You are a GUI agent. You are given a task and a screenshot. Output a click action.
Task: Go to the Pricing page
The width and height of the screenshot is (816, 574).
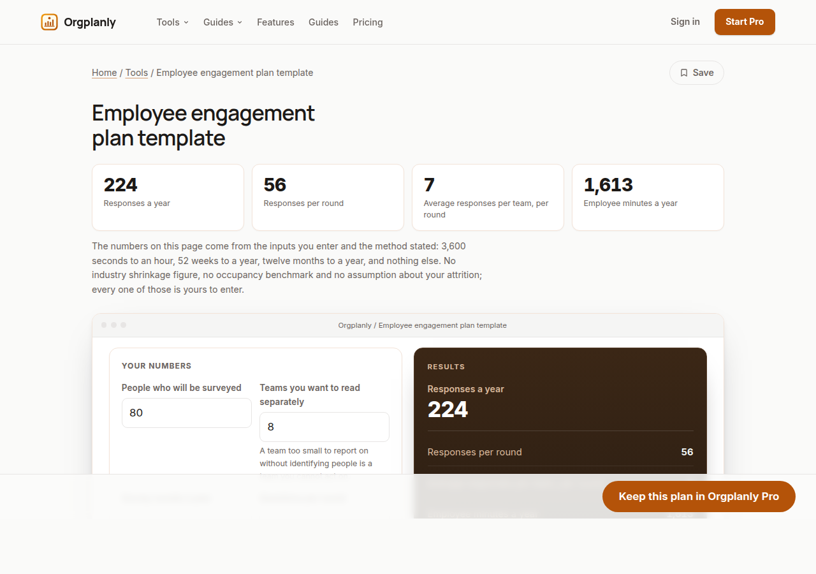point(368,22)
